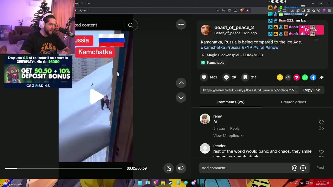Open a new browser tab with plus

click(89, 3)
